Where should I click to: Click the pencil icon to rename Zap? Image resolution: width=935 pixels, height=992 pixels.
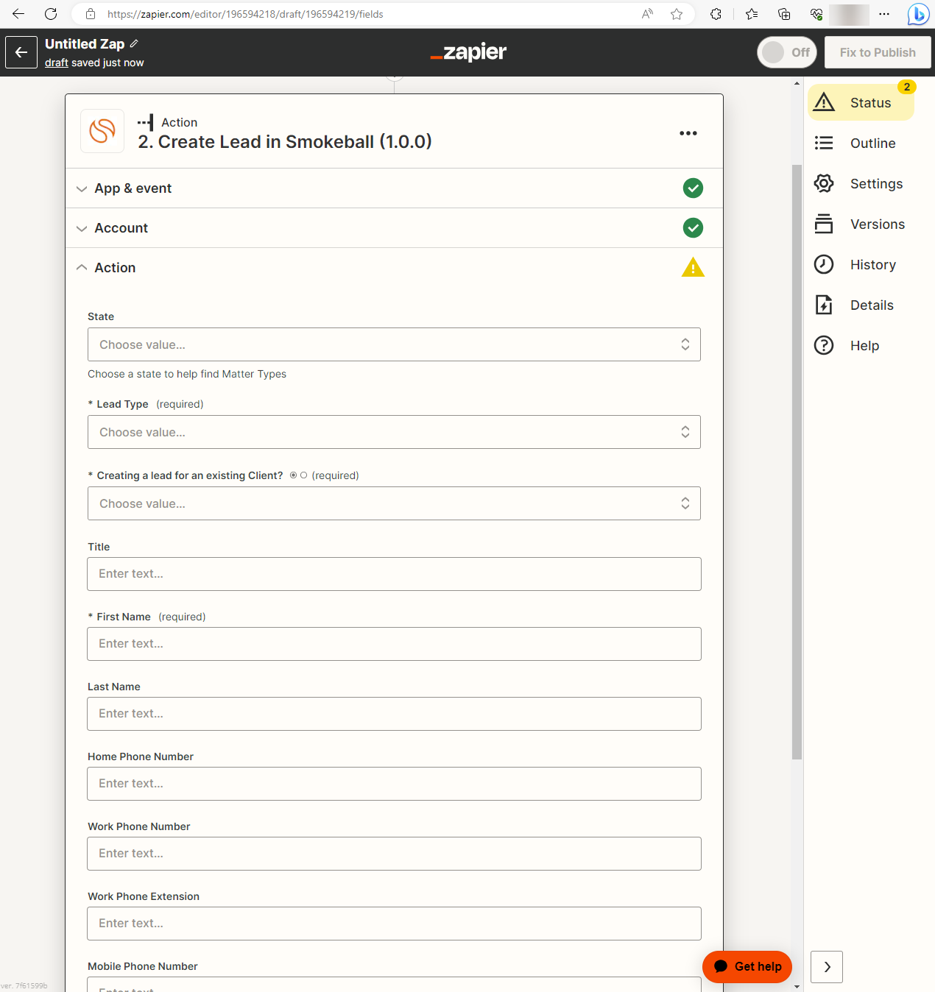(134, 43)
